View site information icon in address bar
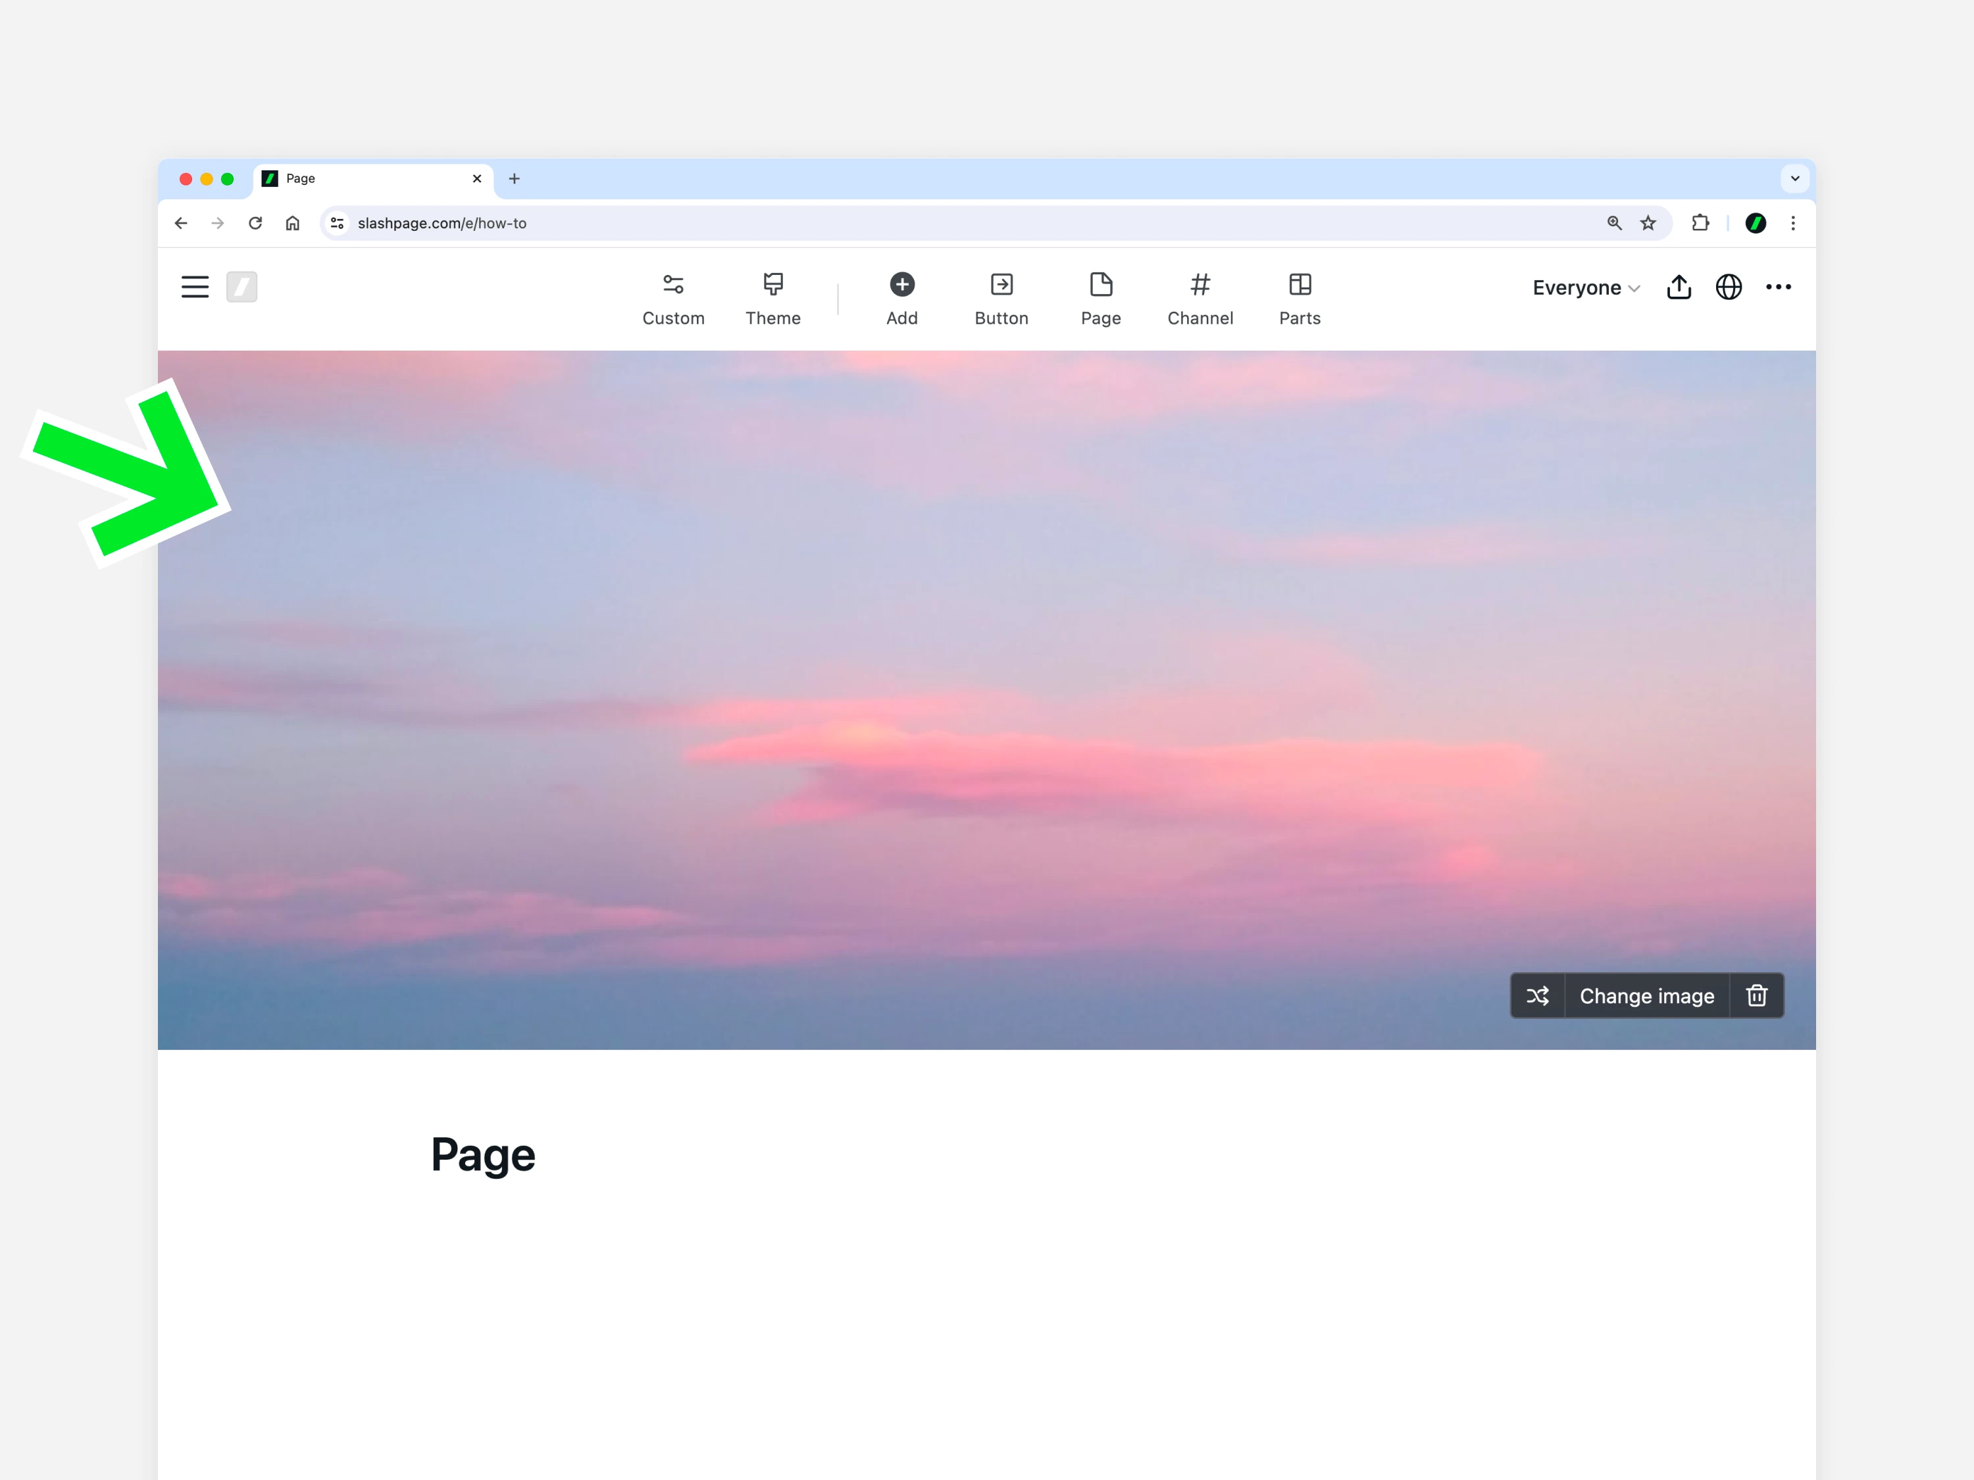 [x=338, y=223]
